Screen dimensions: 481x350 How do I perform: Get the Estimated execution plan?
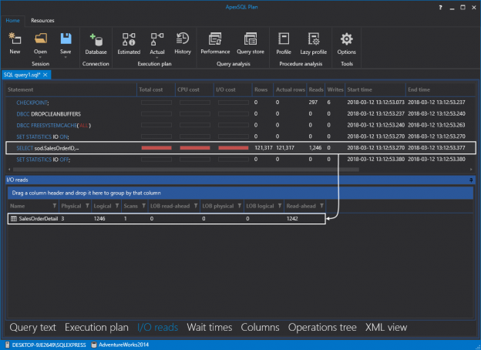(129, 44)
